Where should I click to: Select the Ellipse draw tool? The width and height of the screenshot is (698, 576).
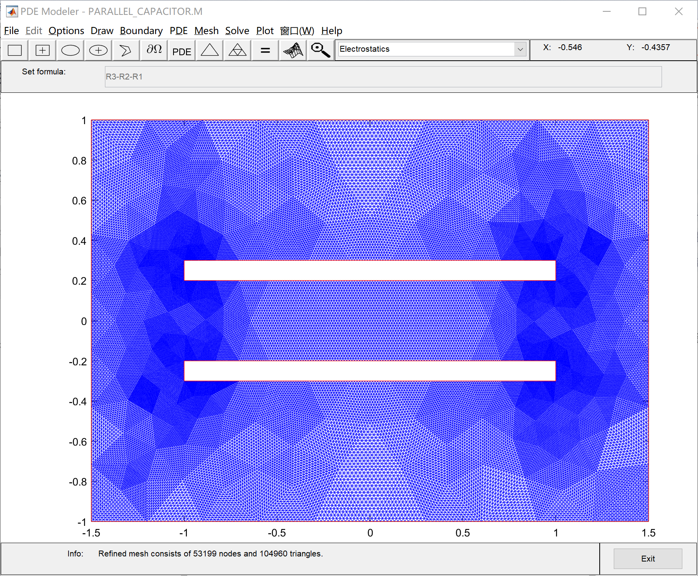(70, 50)
